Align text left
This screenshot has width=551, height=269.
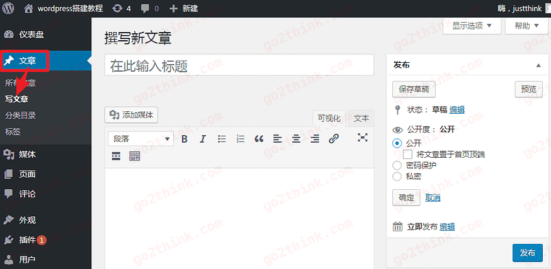[278, 139]
